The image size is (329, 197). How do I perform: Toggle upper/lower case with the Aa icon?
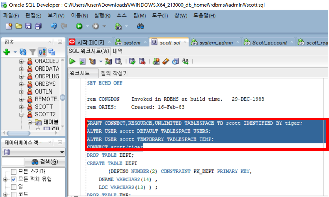click(185, 61)
